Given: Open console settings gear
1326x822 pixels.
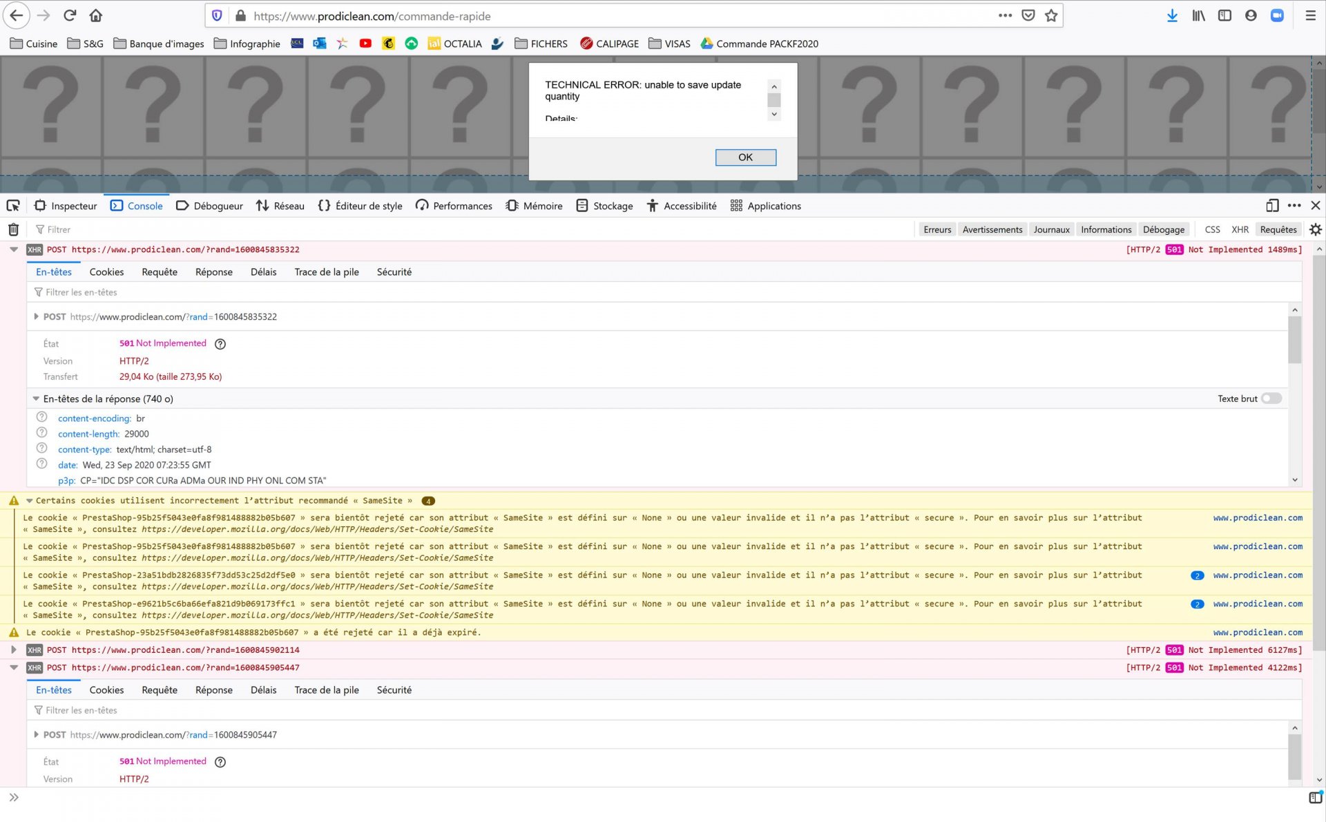Looking at the screenshot, I should (1315, 230).
